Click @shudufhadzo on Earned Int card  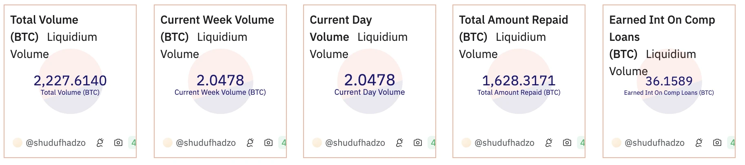(x=654, y=143)
